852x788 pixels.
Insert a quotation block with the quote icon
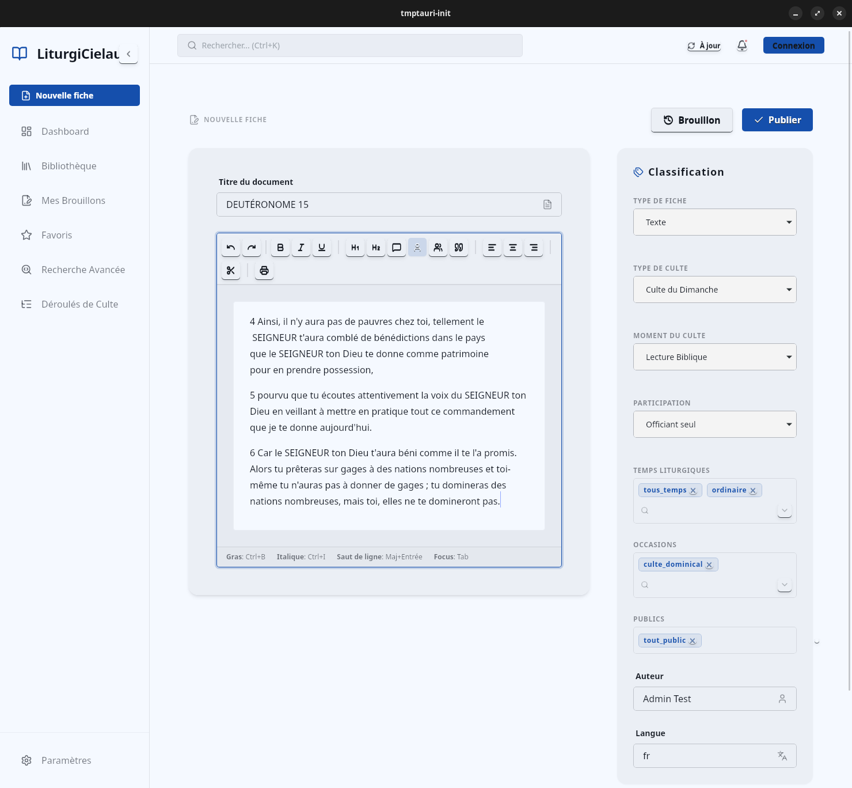click(459, 248)
